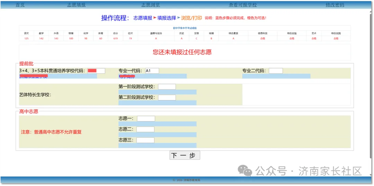
Task: Open 修改密码 in the top bar
Action: (x=335, y=5)
